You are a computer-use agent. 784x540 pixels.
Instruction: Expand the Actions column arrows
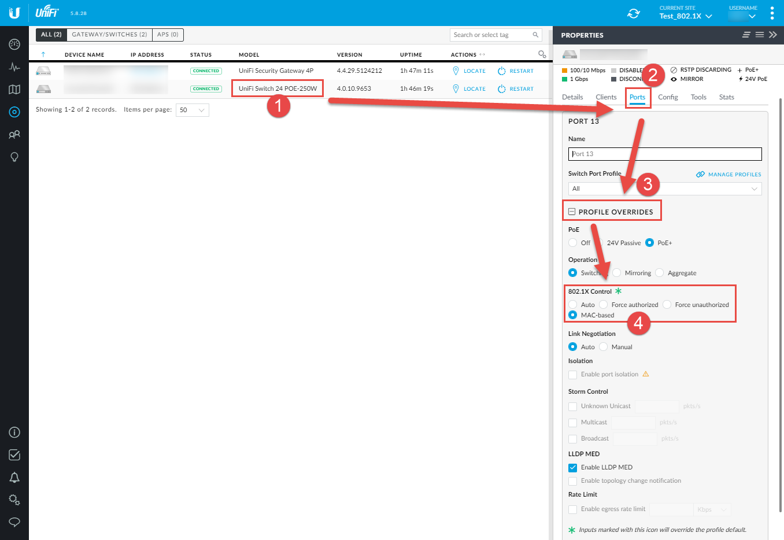[x=482, y=55]
